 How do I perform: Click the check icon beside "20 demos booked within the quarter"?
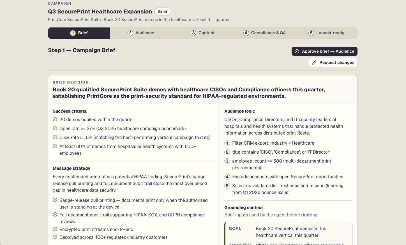click(x=55, y=119)
